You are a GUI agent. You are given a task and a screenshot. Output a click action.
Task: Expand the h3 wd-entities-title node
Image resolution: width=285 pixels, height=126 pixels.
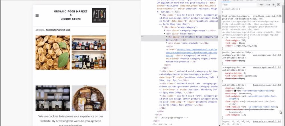click(167, 37)
